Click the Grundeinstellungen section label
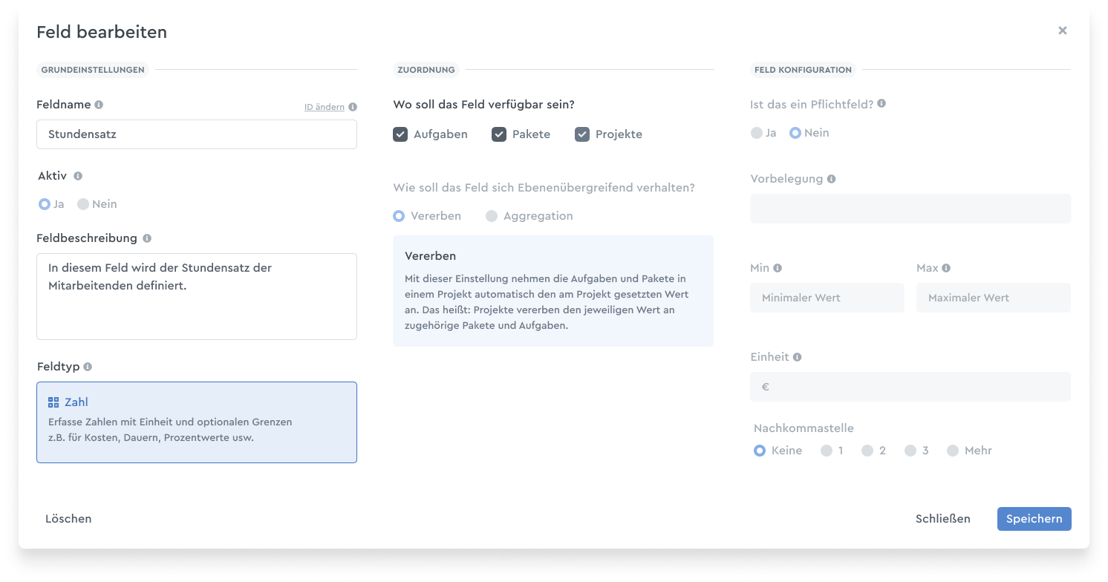The width and height of the screenshot is (1108, 582). coord(93,70)
